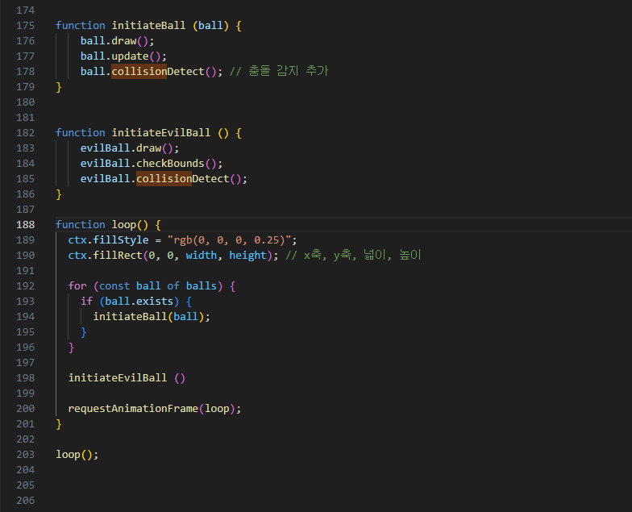Click 'evilBall.draw();' on line 183
Viewport: 632px width, 512px height.
pos(130,148)
